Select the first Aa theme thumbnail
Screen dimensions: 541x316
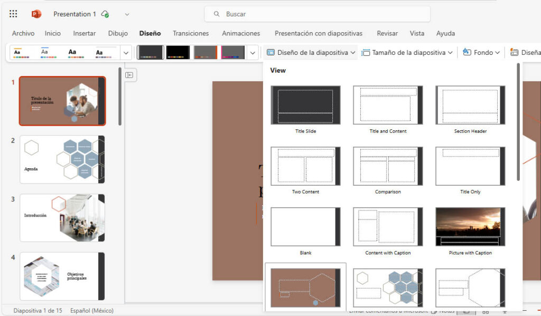(20, 52)
